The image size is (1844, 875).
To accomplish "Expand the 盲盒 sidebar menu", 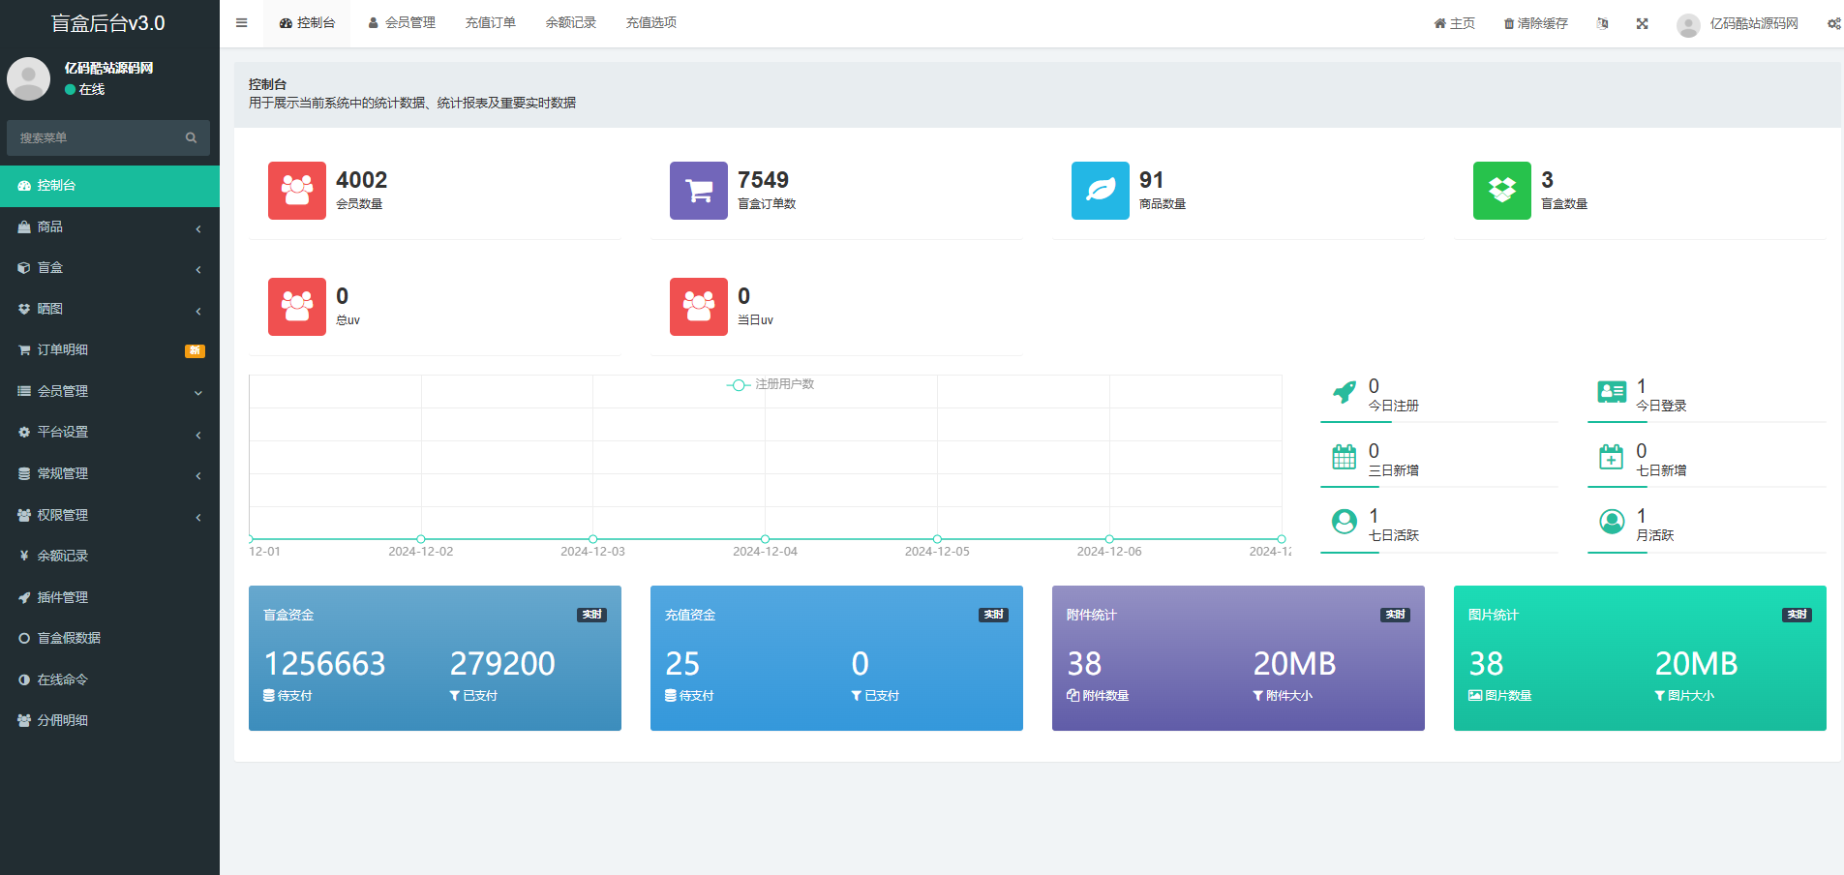I will [x=109, y=268].
